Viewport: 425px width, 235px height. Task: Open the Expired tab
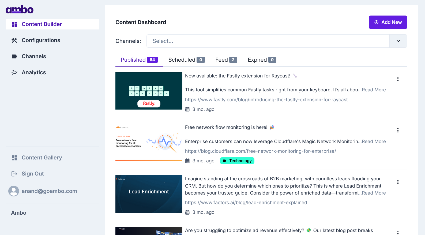coord(262,60)
